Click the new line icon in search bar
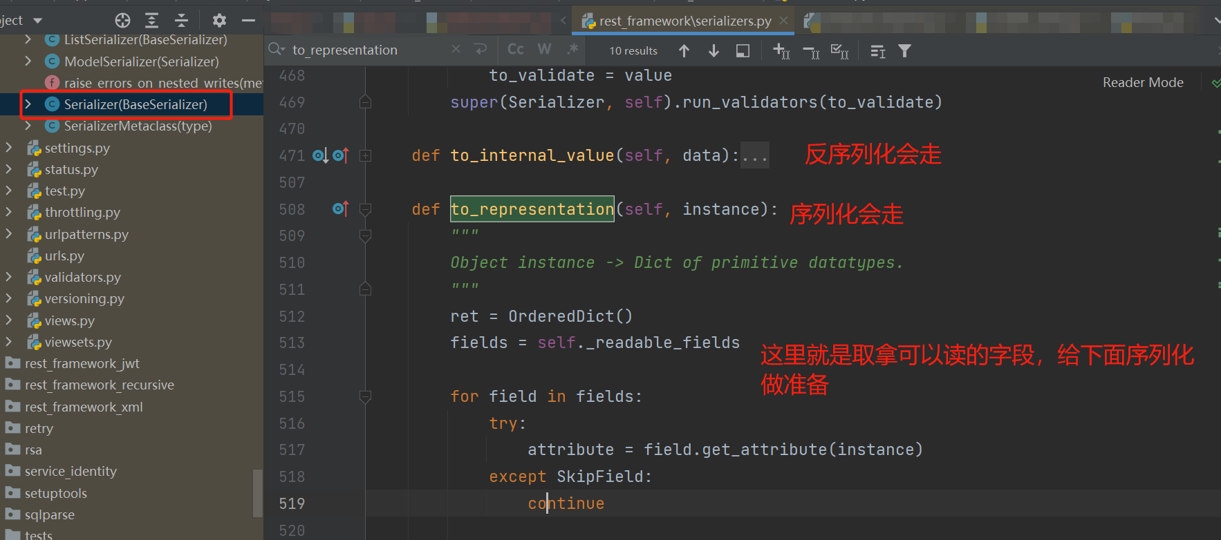Screen dimensions: 1221x540 [x=481, y=49]
